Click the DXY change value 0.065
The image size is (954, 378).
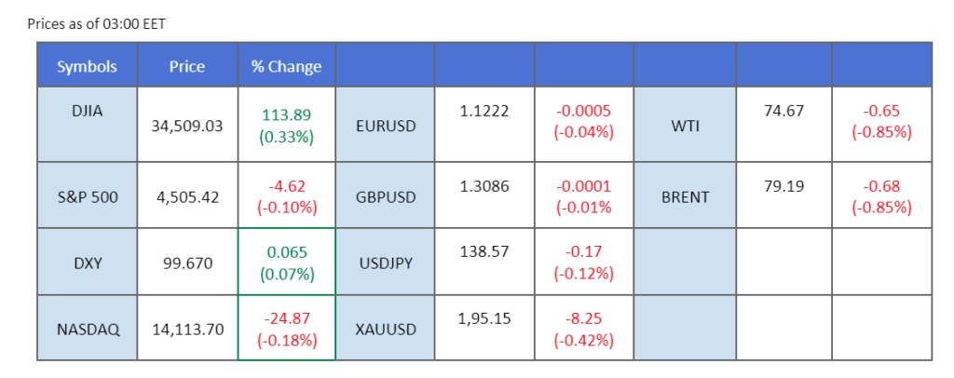pyautogui.click(x=286, y=252)
